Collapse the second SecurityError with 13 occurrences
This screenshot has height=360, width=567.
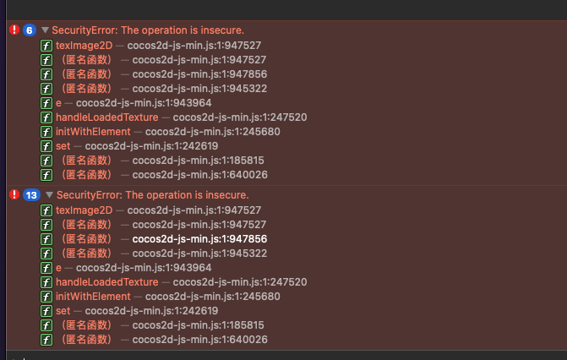pos(50,194)
